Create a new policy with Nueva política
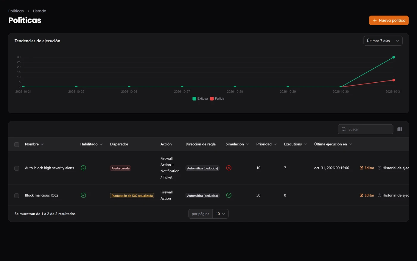Screen dimensions: 417x261 click(389, 20)
